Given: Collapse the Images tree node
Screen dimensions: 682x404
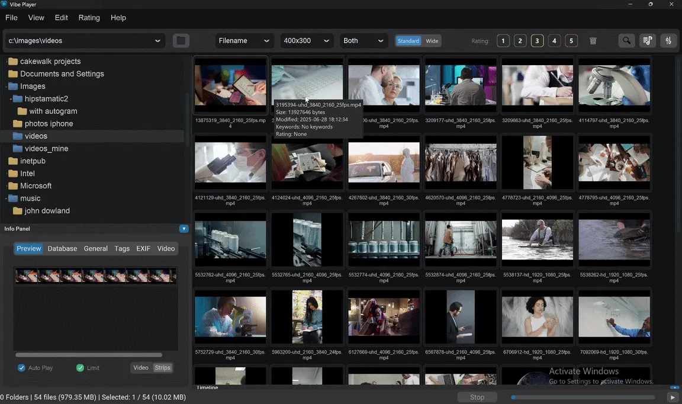Looking at the screenshot, I should (6, 86).
